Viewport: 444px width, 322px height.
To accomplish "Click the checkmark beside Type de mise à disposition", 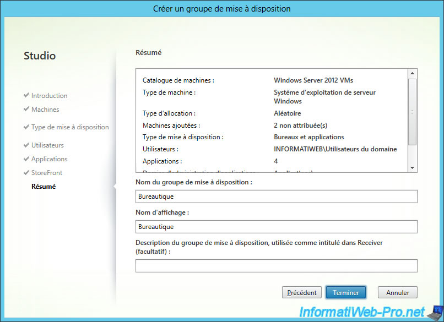I will point(26,127).
